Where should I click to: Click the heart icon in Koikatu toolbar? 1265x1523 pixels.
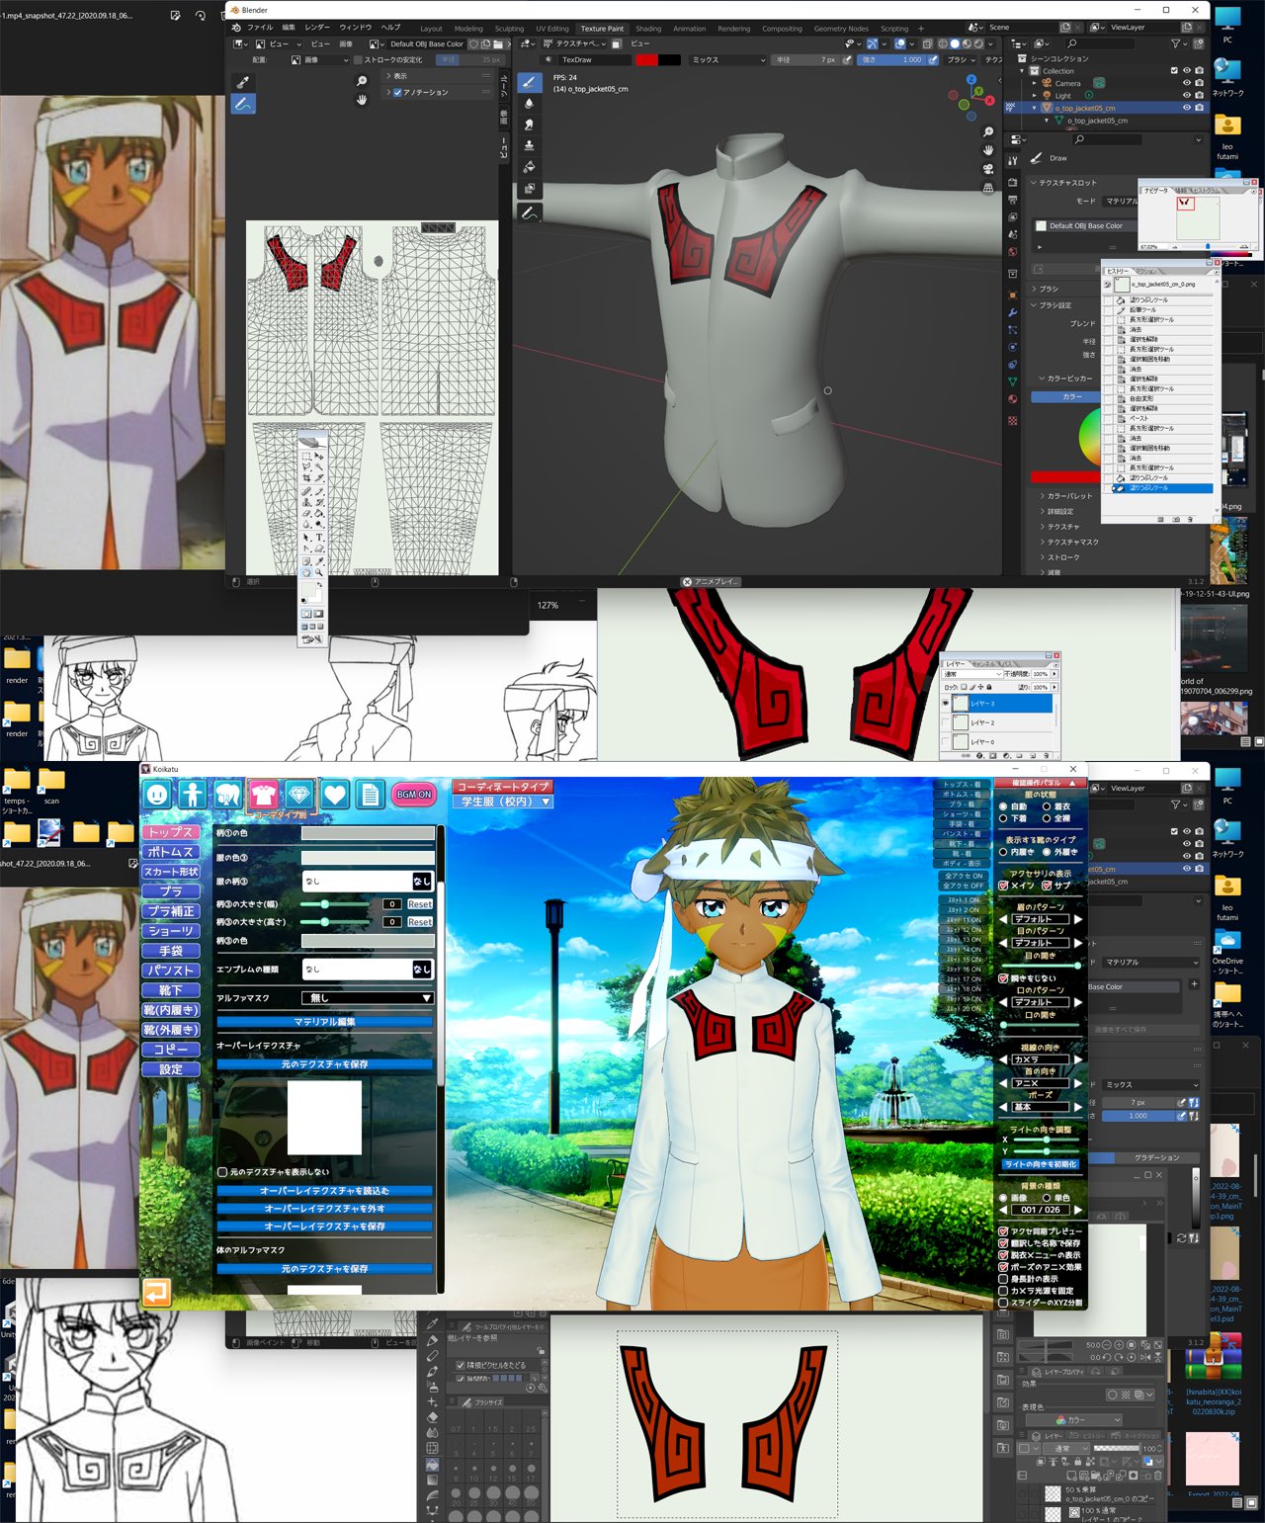click(335, 794)
